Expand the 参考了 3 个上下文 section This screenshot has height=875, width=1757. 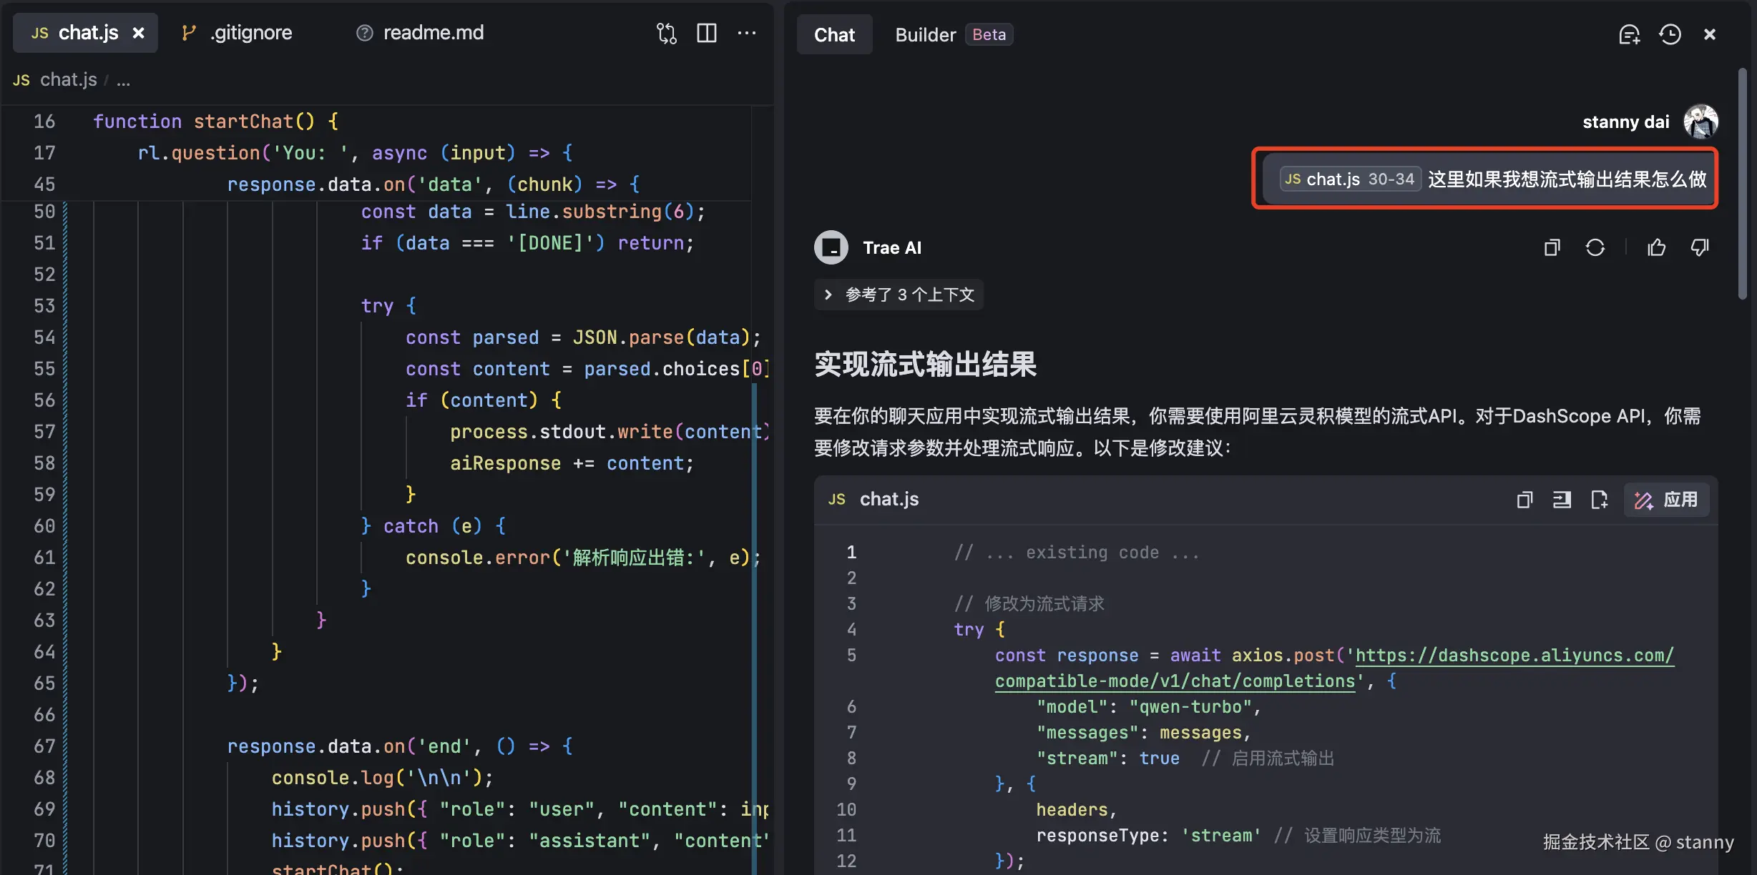(x=899, y=295)
